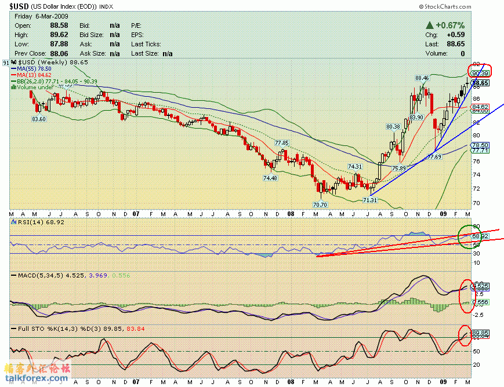Image resolution: width=504 pixels, height=387 pixels.
Task: Select the High value 89.62
Action: (59, 35)
